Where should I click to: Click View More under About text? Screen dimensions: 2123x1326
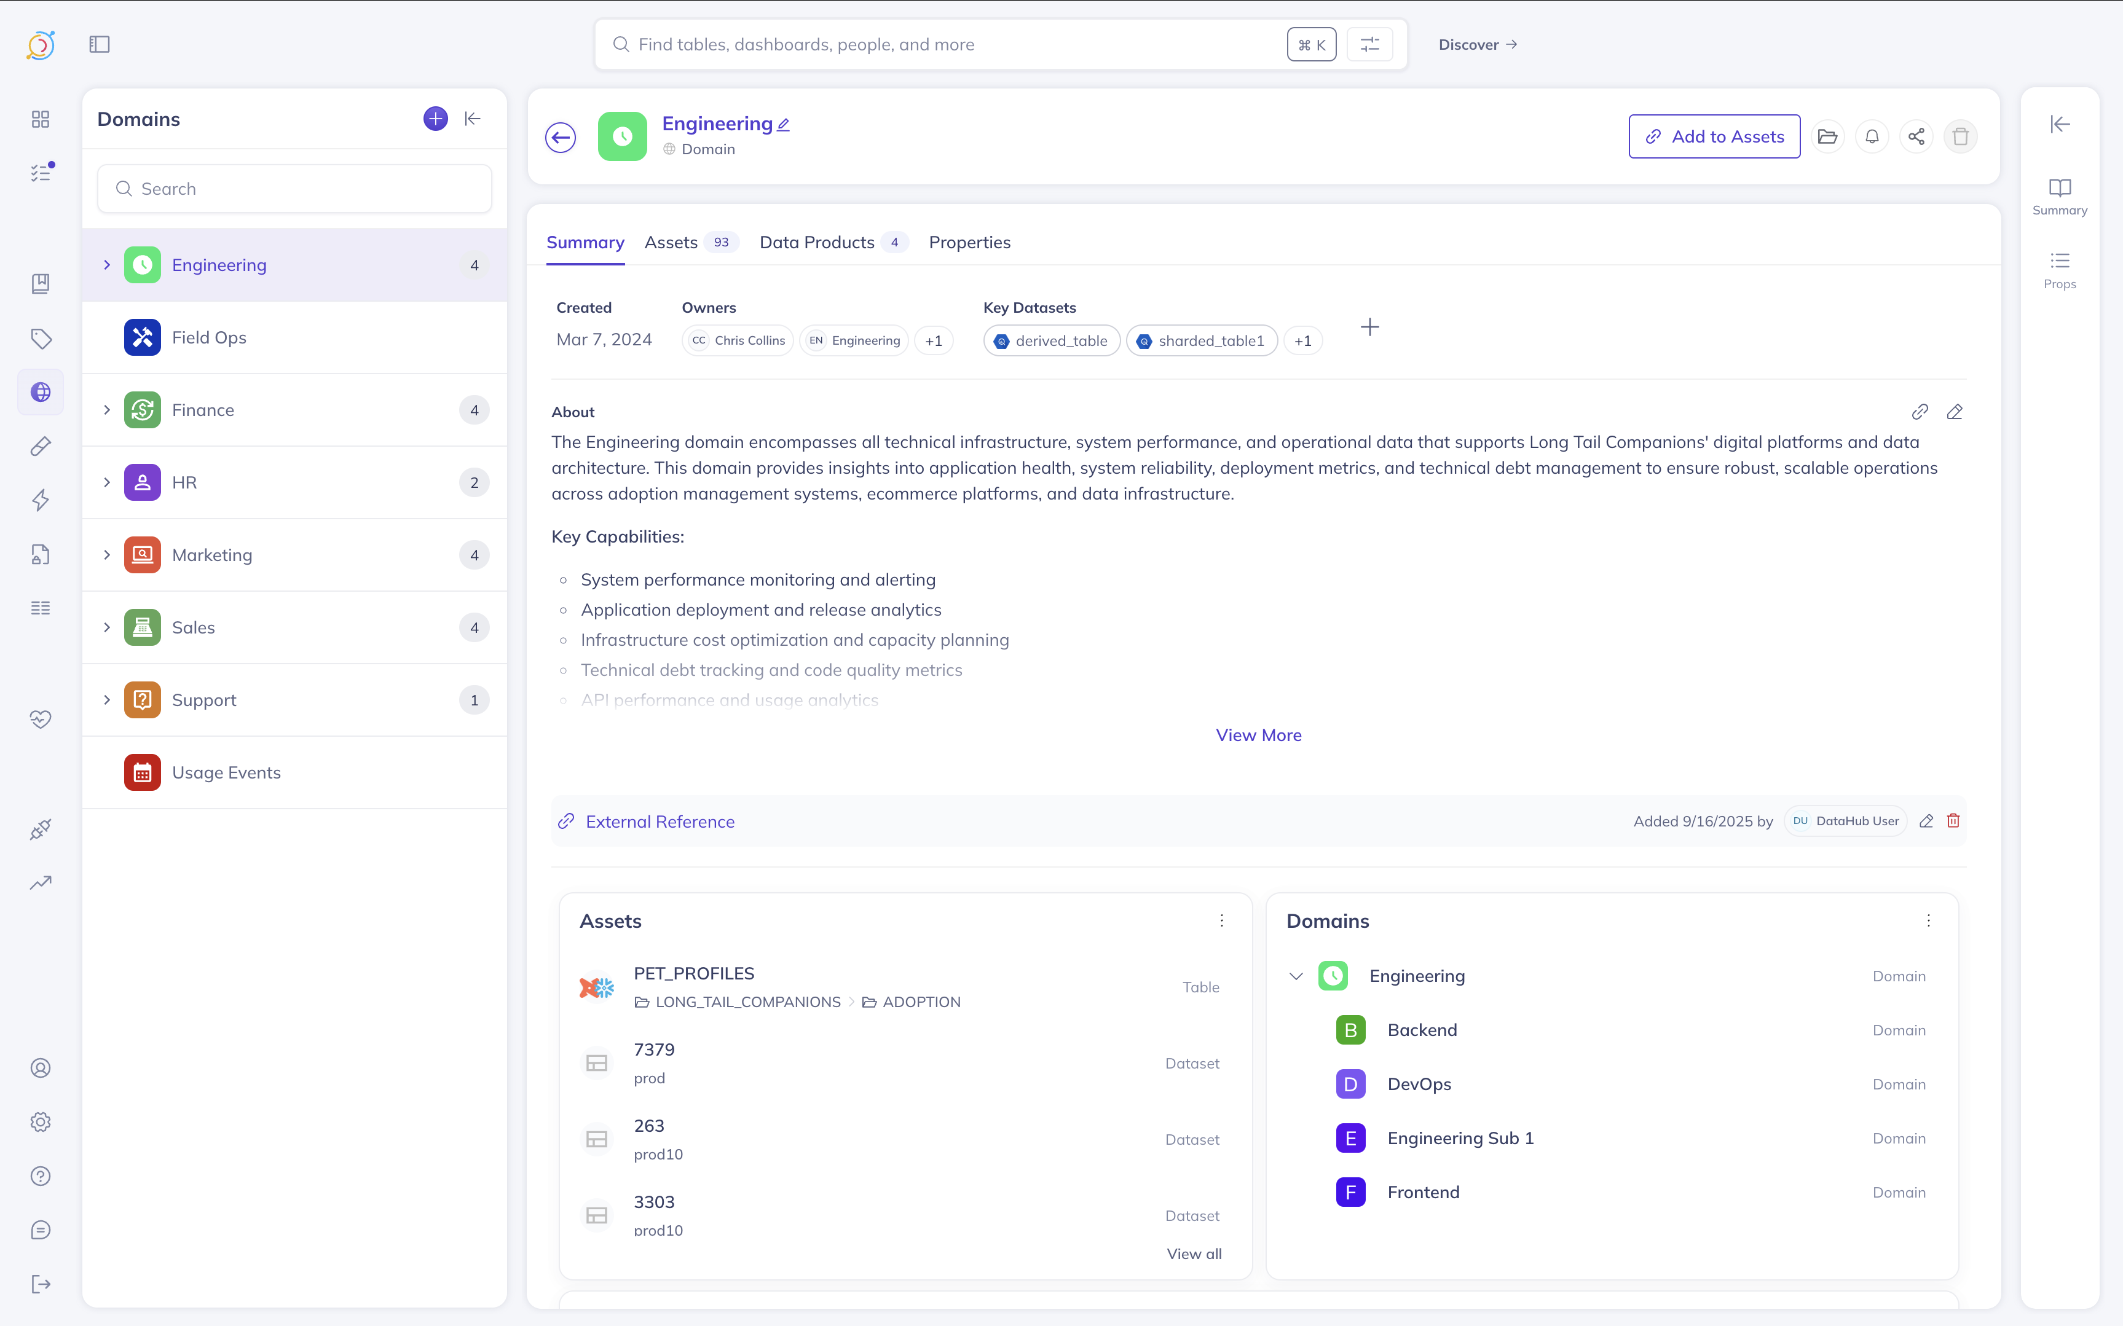tap(1258, 735)
